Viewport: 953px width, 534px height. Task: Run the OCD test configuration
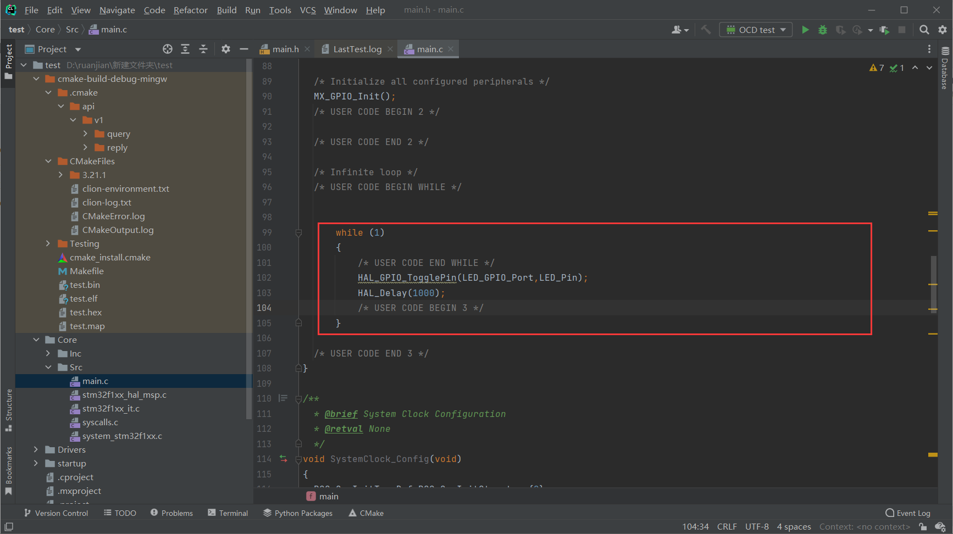coord(805,30)
